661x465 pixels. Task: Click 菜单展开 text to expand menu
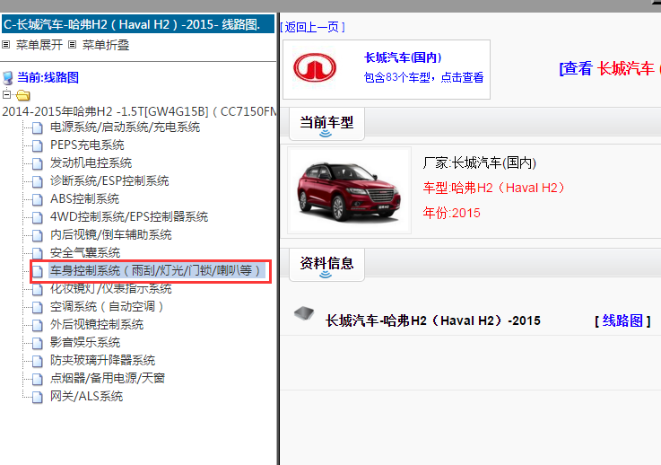[x=39, y=45]
